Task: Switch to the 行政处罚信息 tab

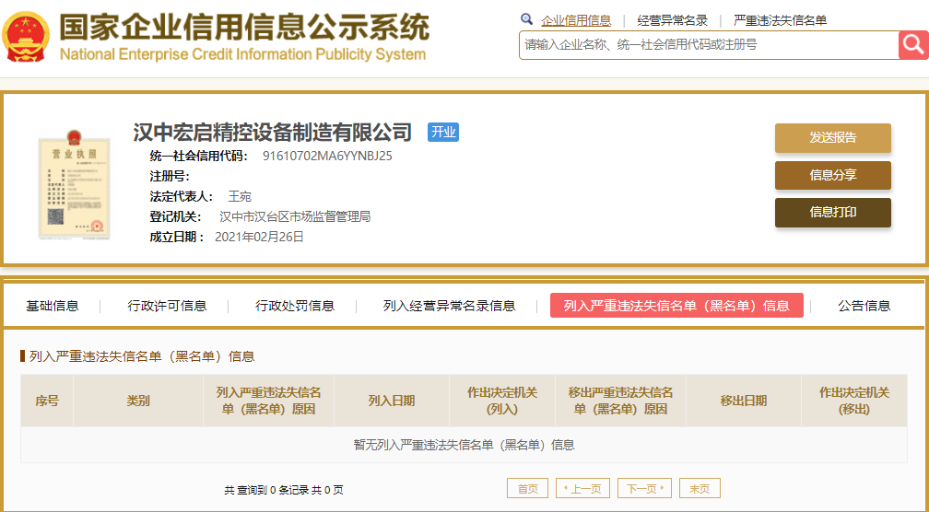Action: pyautogui.click(x=295, y=306)
